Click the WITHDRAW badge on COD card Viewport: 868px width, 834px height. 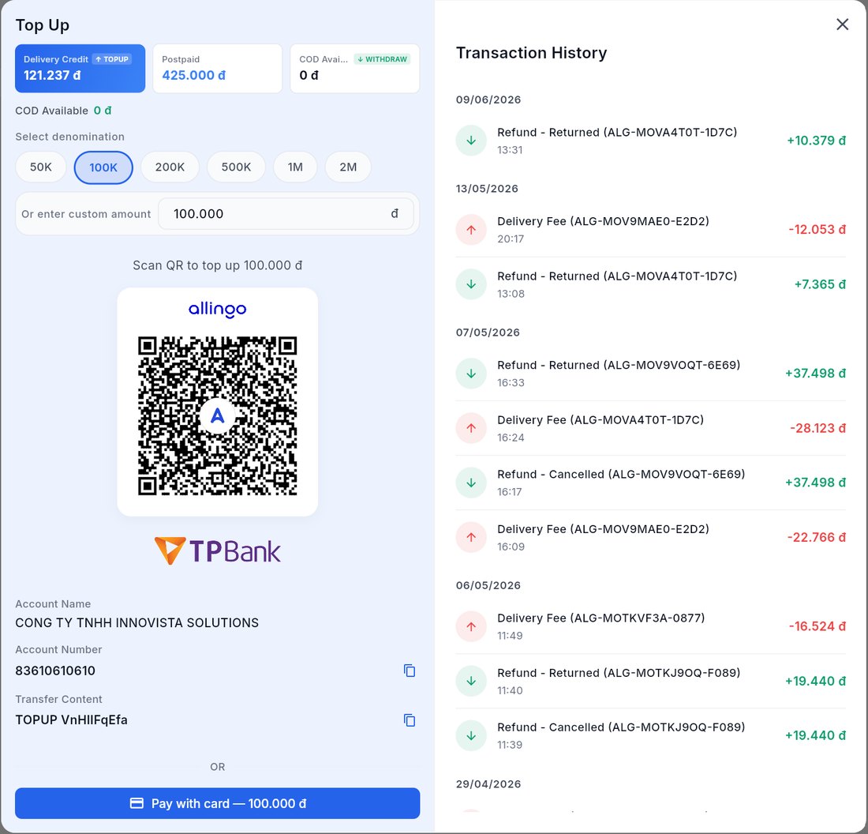pyautogui.click(x=382, y=59)
